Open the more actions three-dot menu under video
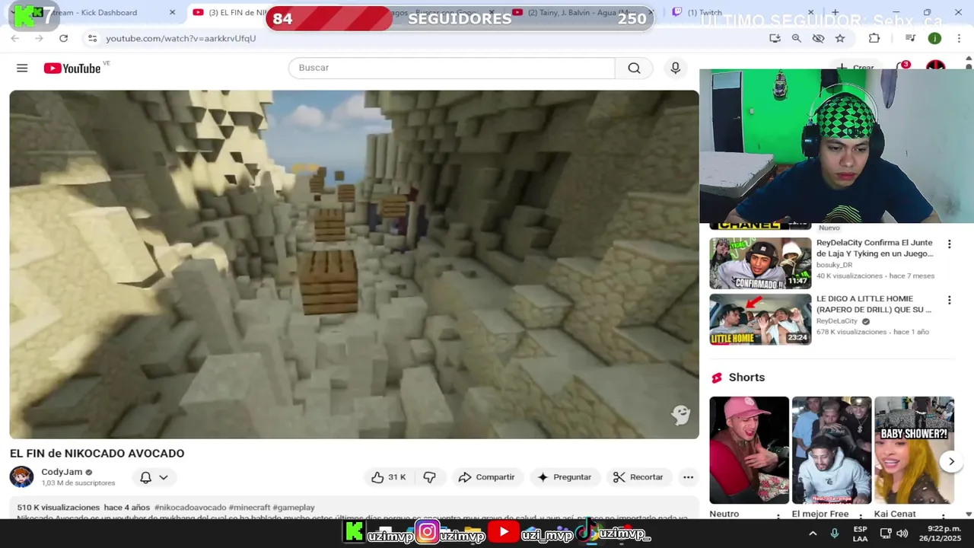Screen dimensions: 974x548 tap(688, 477)
